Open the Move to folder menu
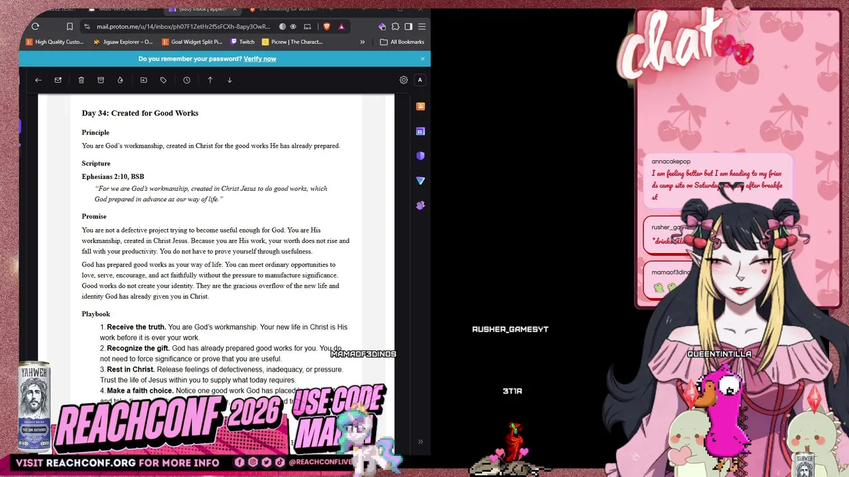 coord(143,80)
